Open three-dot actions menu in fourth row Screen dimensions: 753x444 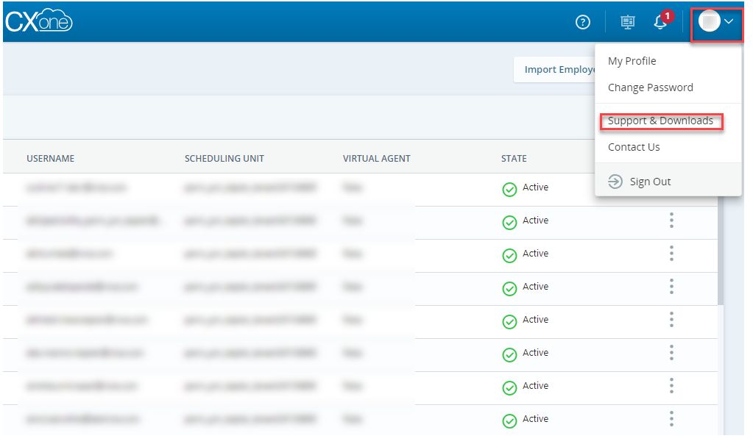click(671, 287)
